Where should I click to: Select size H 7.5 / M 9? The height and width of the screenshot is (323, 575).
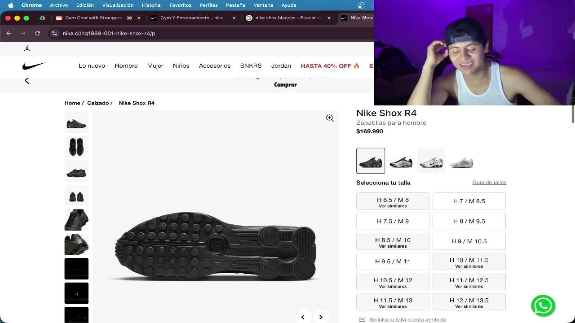pos(393,221)
